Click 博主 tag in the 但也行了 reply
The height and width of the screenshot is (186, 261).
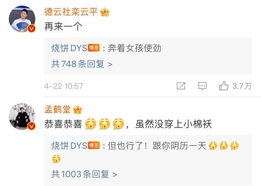click(94, 146)
